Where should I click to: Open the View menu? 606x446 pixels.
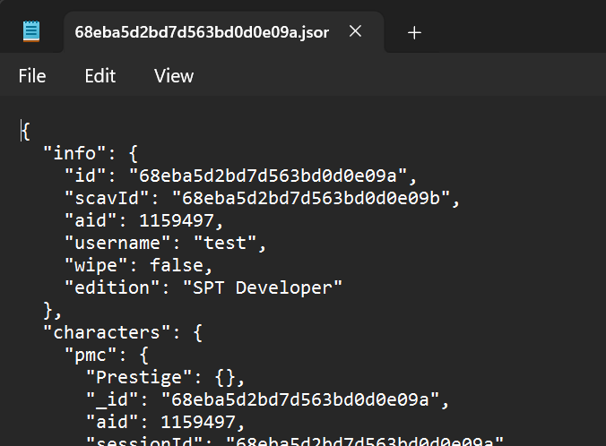tap(173, 76)
